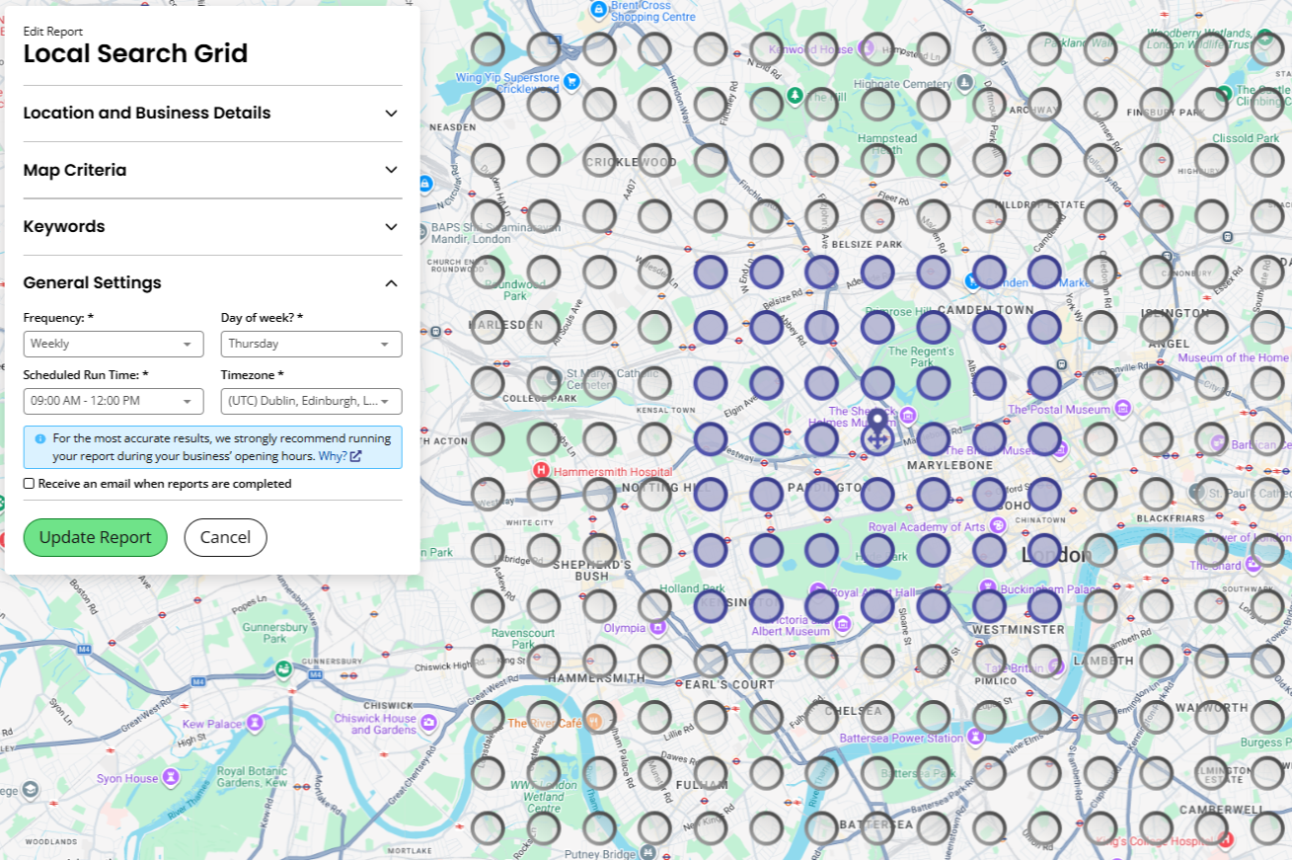Click the Update Report button

pos(96,537)
